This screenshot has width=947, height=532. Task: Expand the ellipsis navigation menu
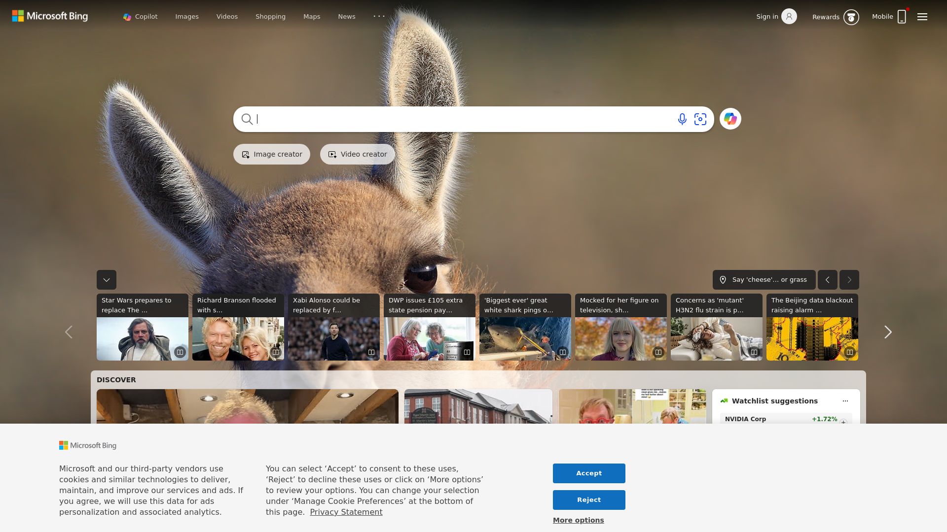(379, 16)
